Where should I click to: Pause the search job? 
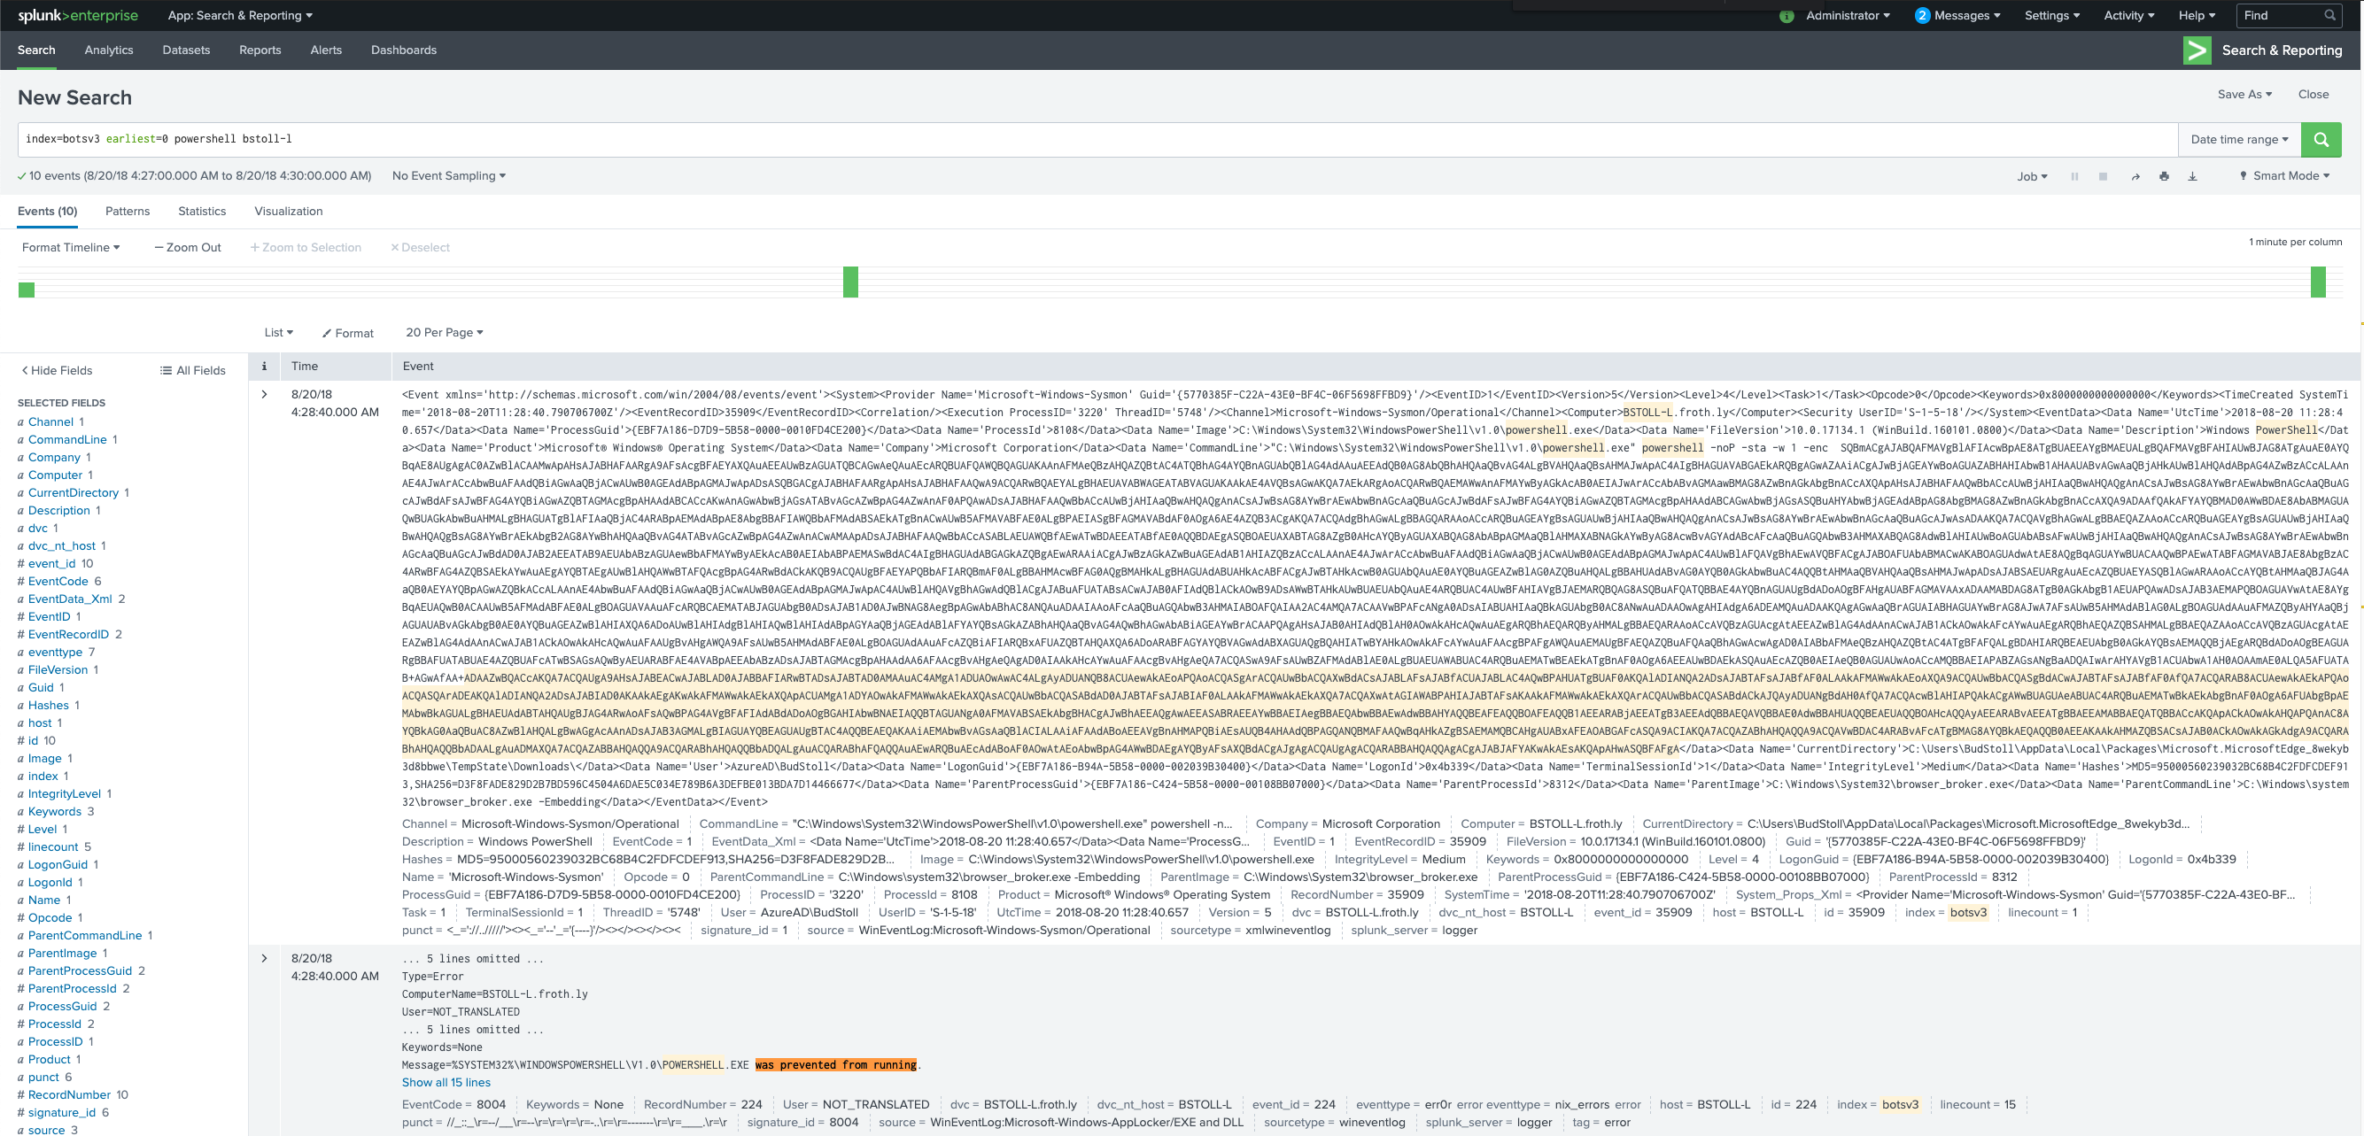click(2074, 176)
